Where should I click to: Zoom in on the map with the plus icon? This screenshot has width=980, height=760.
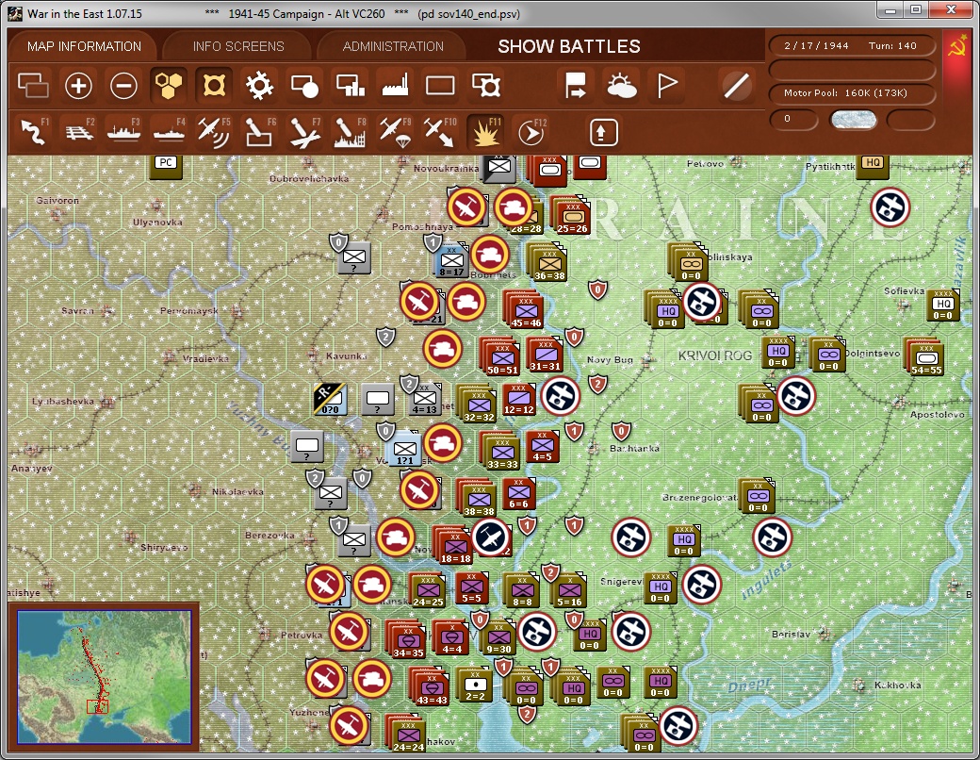(78, 85)
